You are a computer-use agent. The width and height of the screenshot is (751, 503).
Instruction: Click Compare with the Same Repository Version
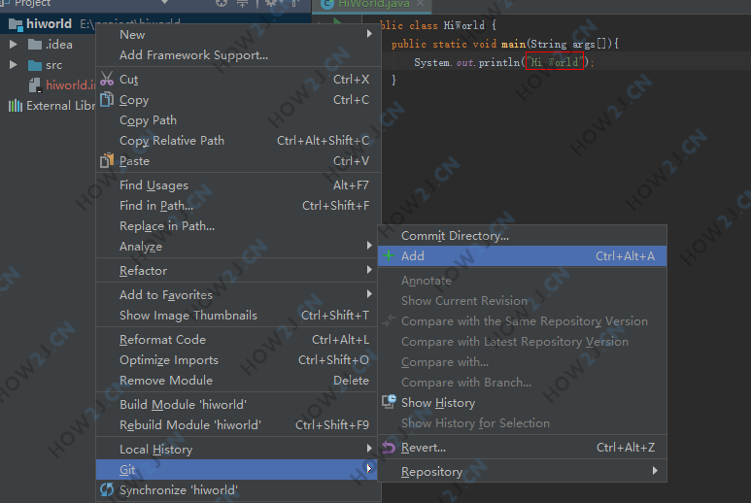click(x=522, y=321)
